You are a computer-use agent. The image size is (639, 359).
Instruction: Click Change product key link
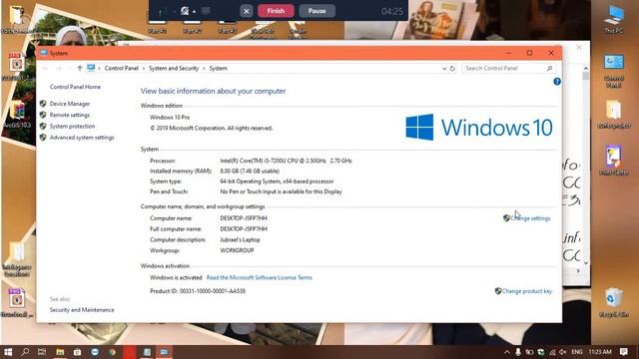click(527, 291)
